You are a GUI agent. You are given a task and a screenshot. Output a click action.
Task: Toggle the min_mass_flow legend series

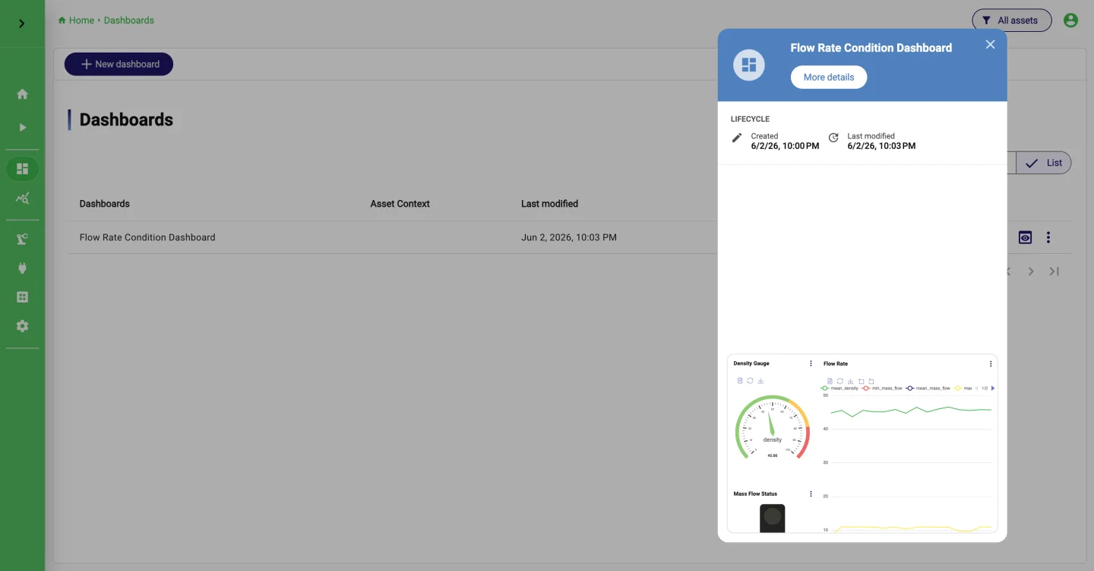pyautogui.click(x=882, y=389)
